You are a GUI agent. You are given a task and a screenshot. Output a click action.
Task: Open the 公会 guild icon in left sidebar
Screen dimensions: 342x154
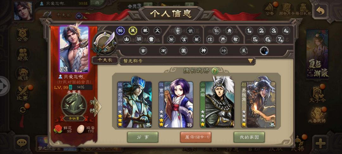pyautogui.click(x=22, y=35)
